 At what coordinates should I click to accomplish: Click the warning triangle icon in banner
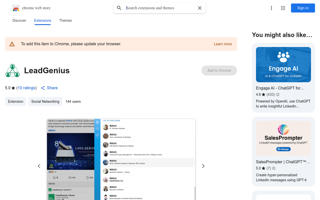12,44
